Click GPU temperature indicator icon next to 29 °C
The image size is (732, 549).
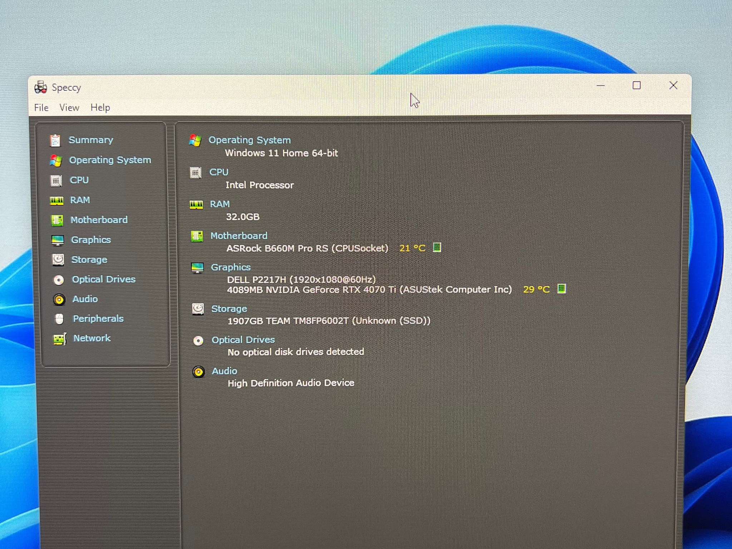coord(562,288)
